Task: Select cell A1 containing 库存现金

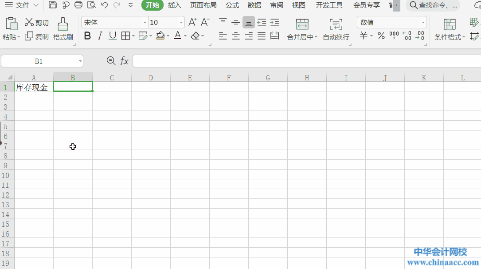Action: pyautogui.click(x=34, y=87)
